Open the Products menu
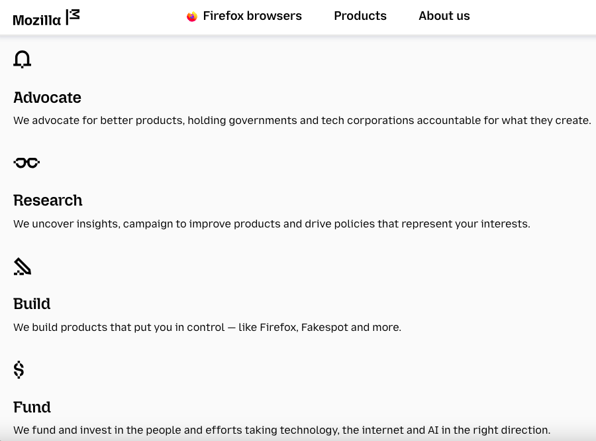The image size is (596, 441). point(360,16)
